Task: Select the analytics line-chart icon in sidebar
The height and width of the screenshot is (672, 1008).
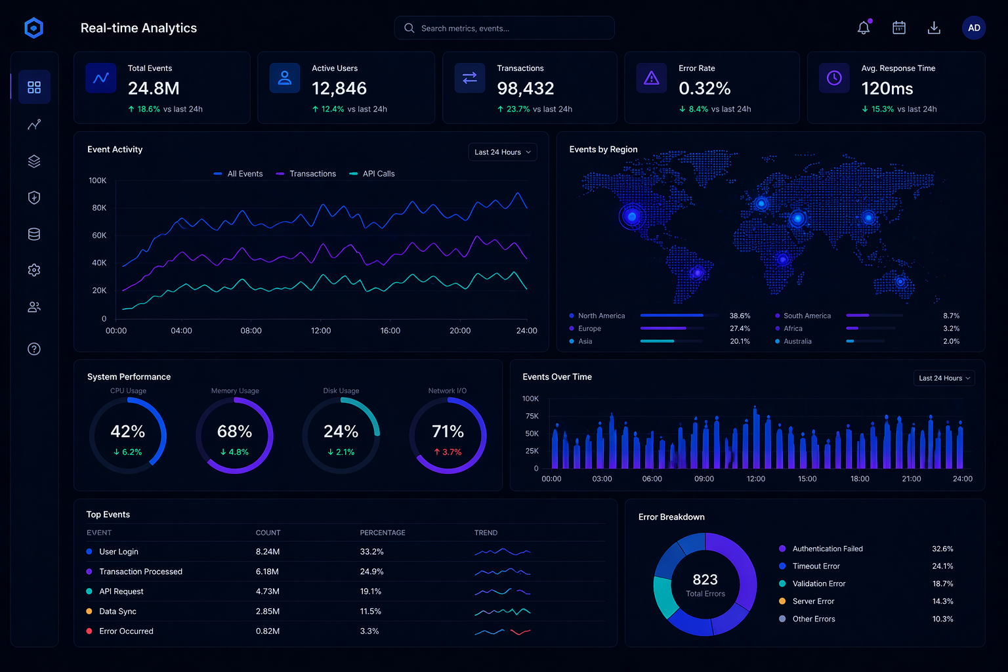Action: [34, 125]
